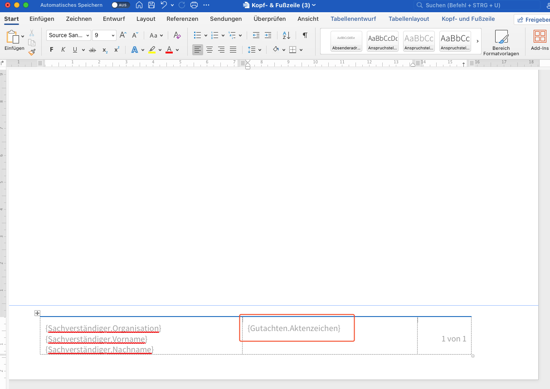Open the Referenzen tab
The height and width of the screenshot is (389, 550).
coord(182,19)
